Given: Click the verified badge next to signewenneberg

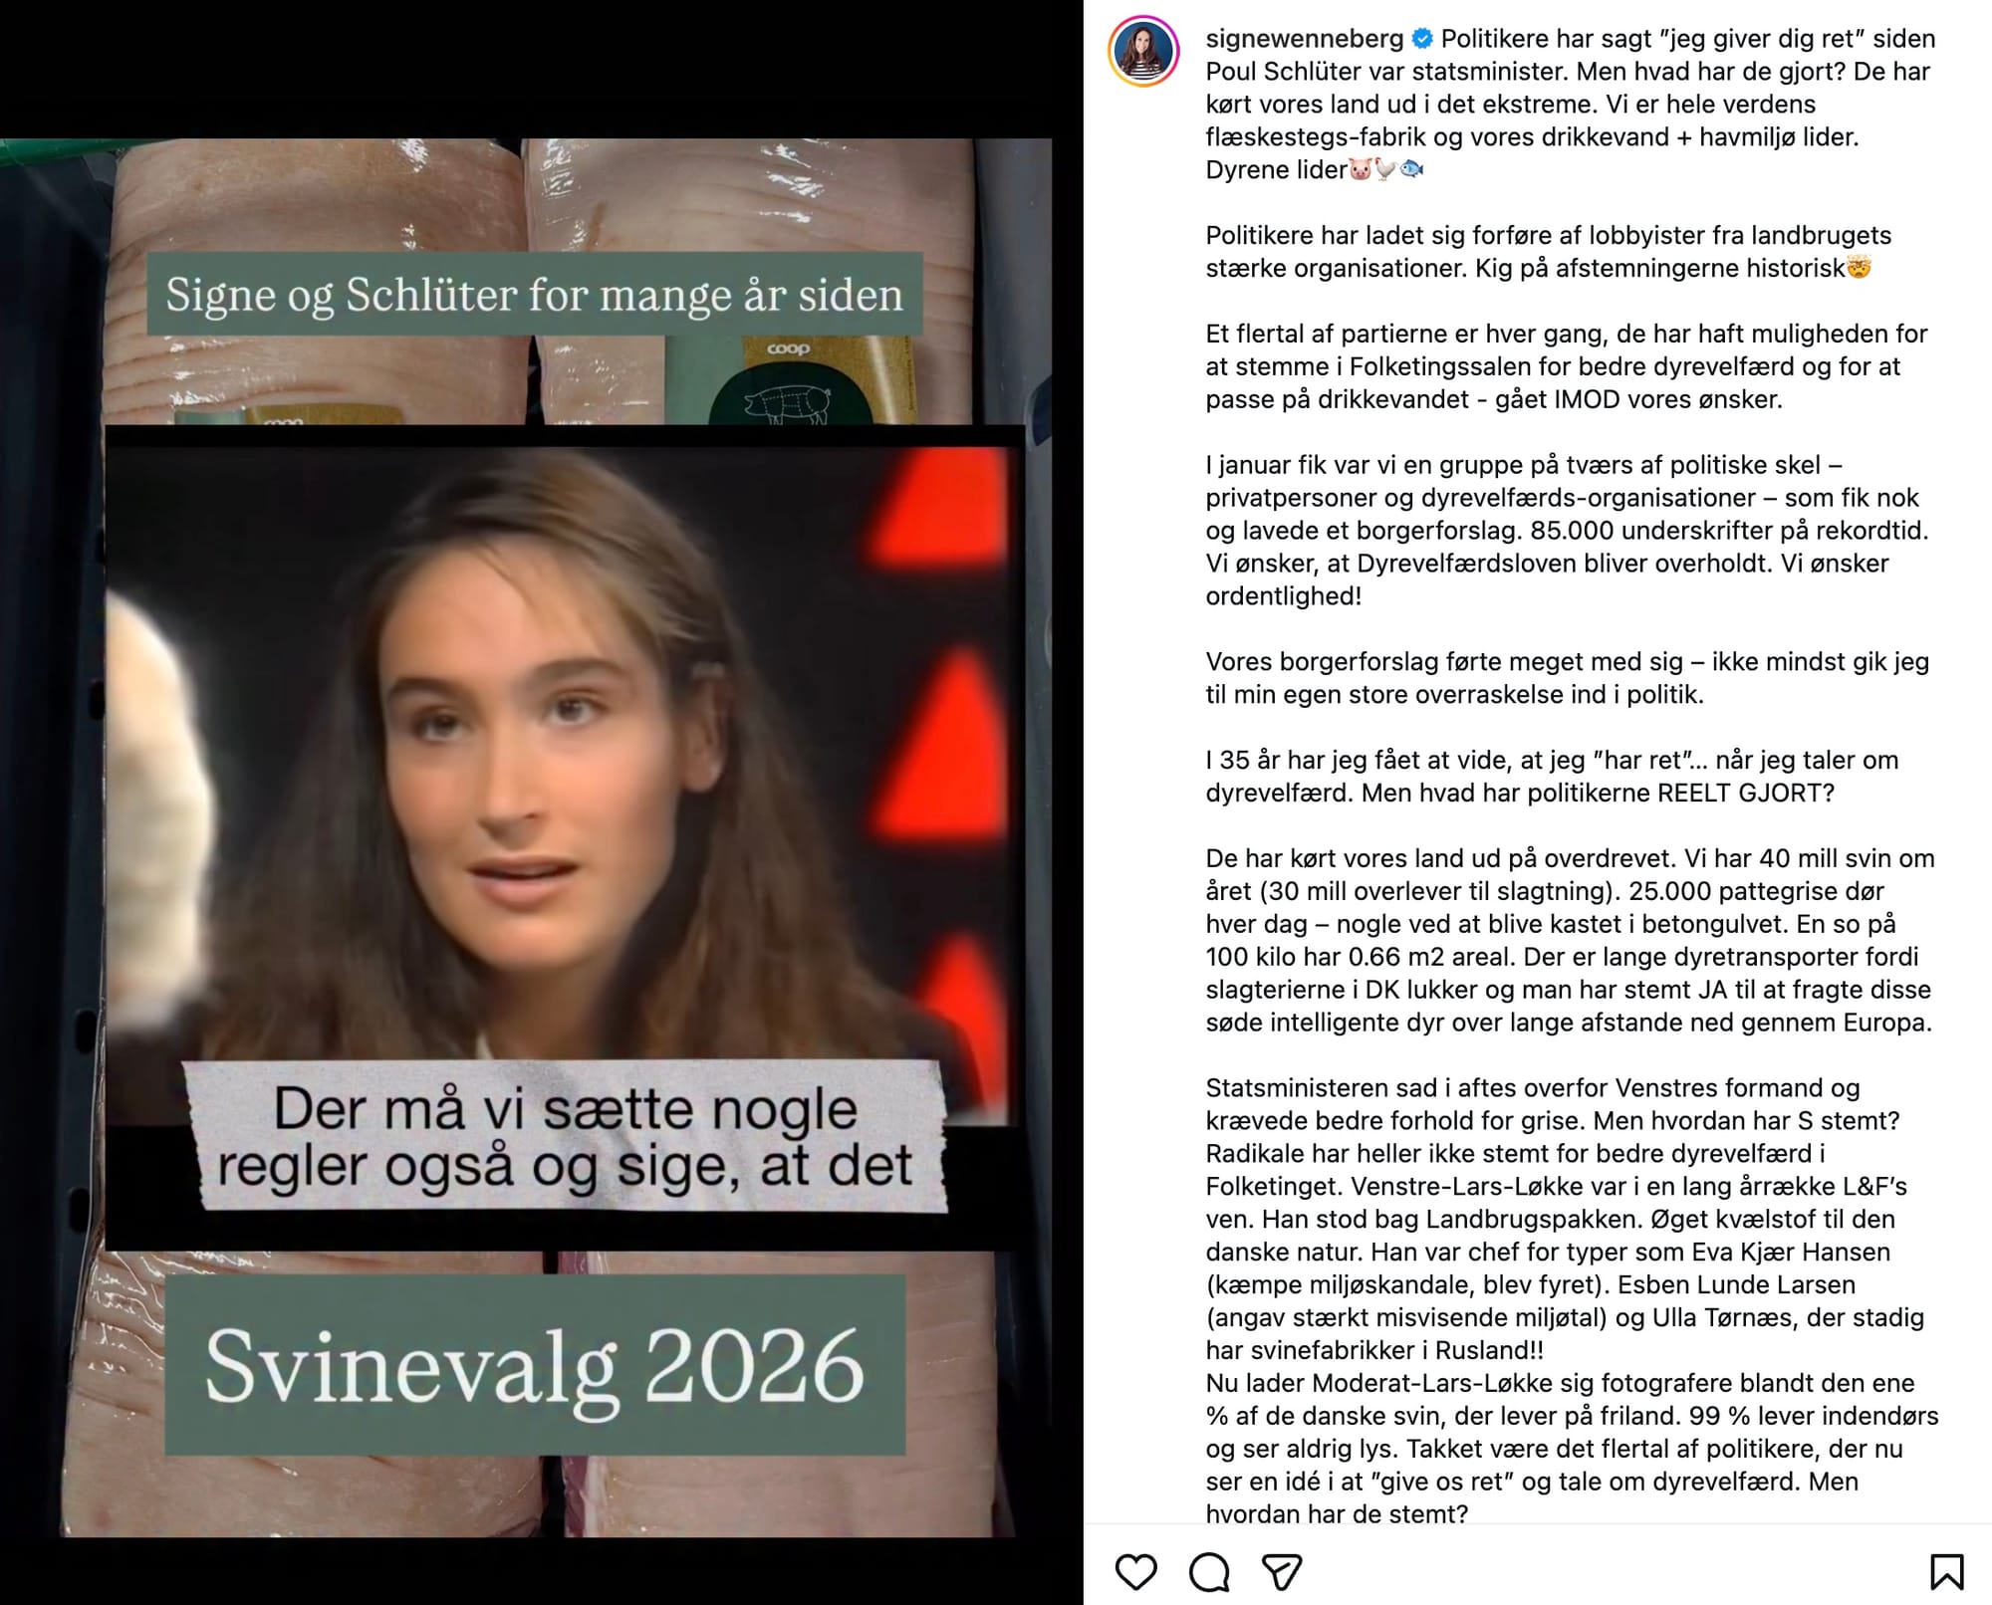Looking at the screenshot, I should [1423, 39].
